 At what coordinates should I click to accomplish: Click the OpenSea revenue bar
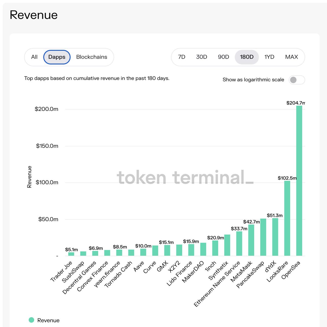[x=299, y=181]
